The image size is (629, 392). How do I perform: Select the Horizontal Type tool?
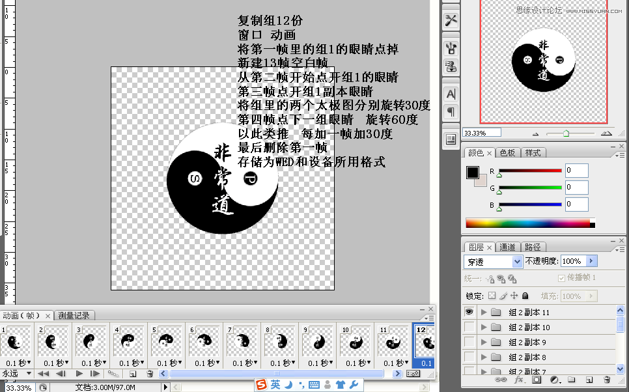point(450,94)
